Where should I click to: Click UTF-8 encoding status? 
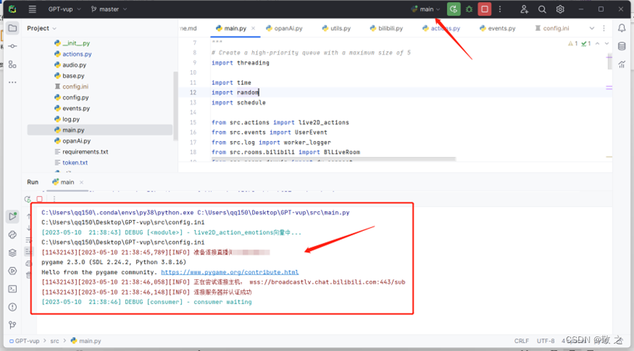point(545,341)
